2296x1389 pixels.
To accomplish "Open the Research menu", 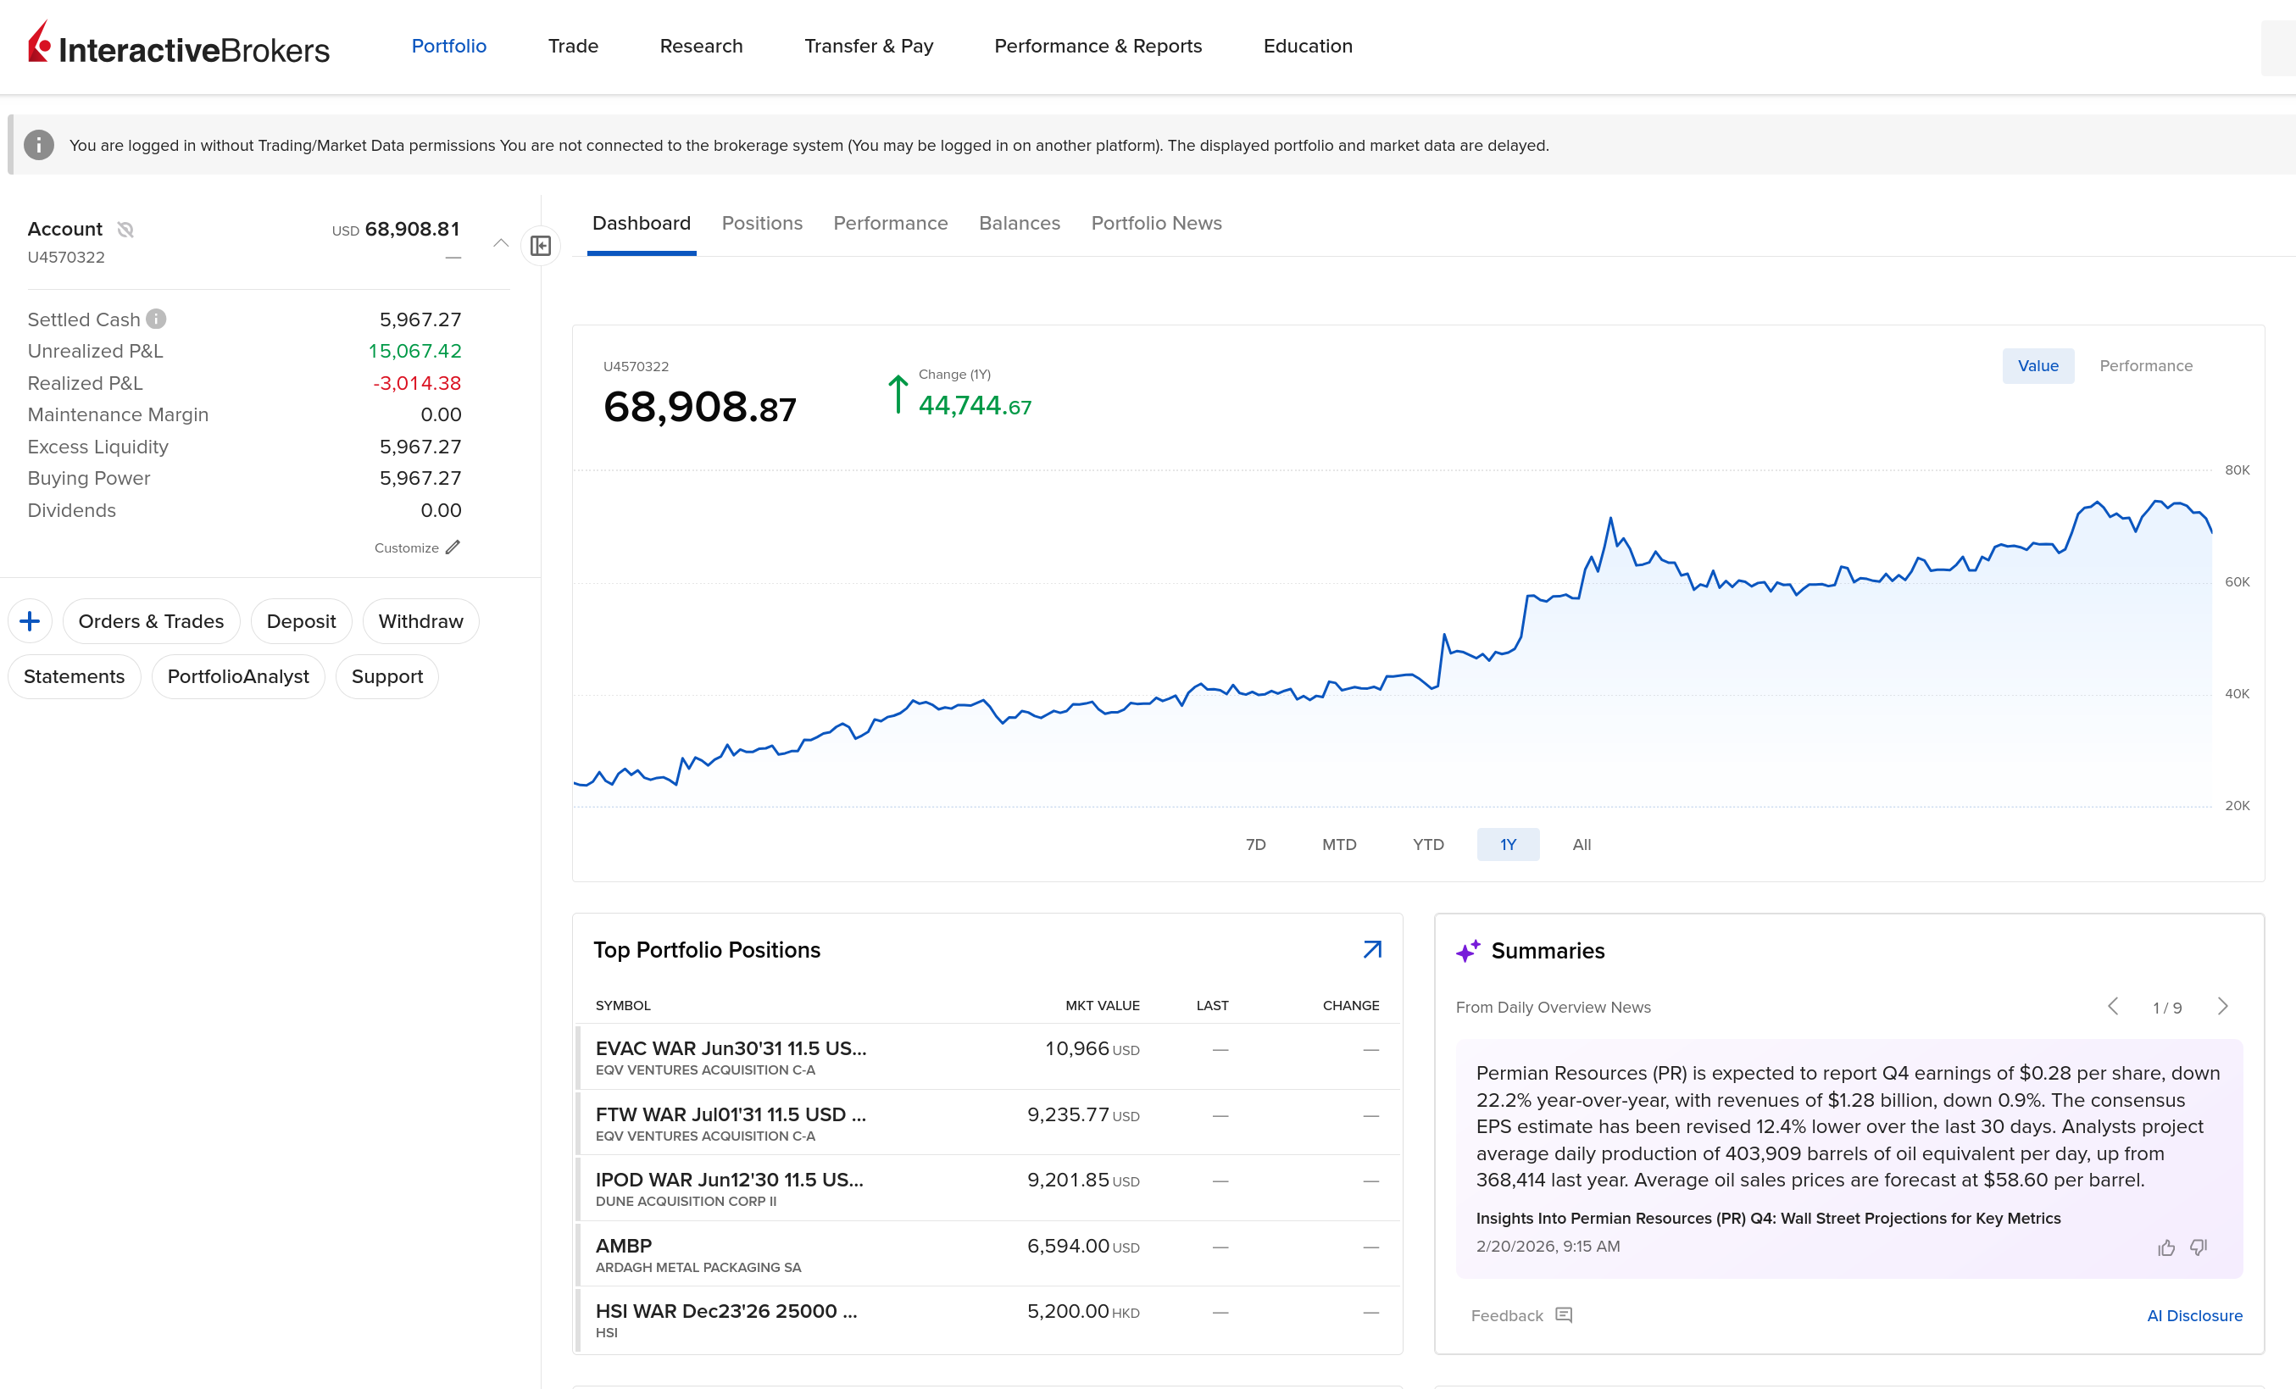I will click(701, 47).
